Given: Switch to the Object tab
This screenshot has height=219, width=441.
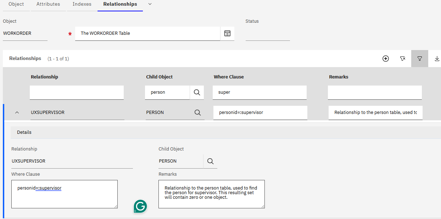Looking at the screenshot, I should tap(16, 4).
